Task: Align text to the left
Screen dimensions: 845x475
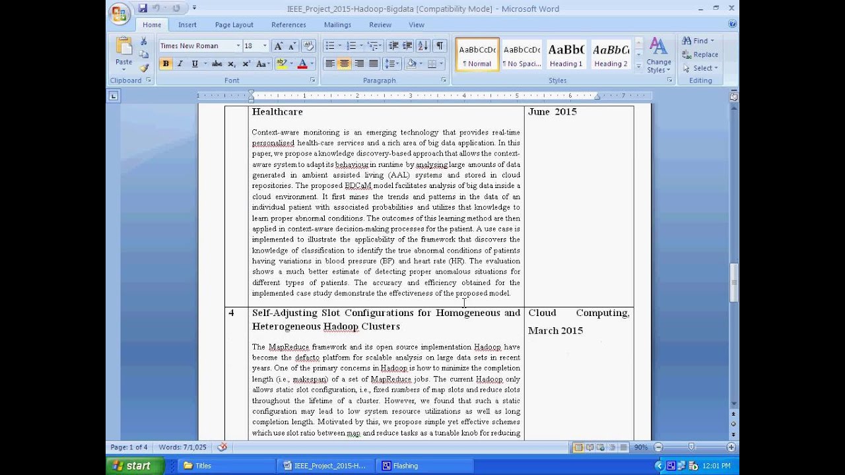Action: point(330,64)
